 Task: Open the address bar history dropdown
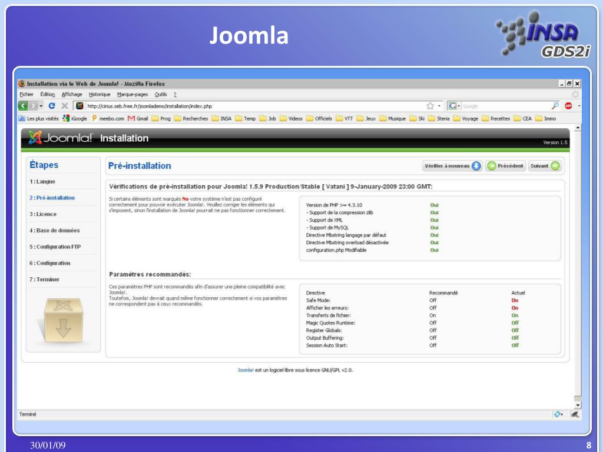click(439, 106)
